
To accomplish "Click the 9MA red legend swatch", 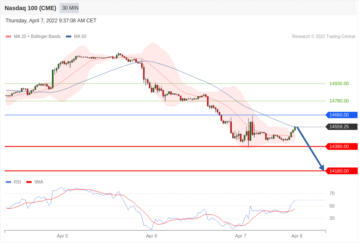I will pyautogui.click(x=29, y=182).
